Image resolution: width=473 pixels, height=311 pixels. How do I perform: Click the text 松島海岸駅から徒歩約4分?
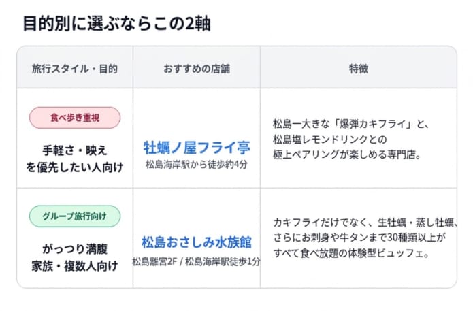[197, 165]
